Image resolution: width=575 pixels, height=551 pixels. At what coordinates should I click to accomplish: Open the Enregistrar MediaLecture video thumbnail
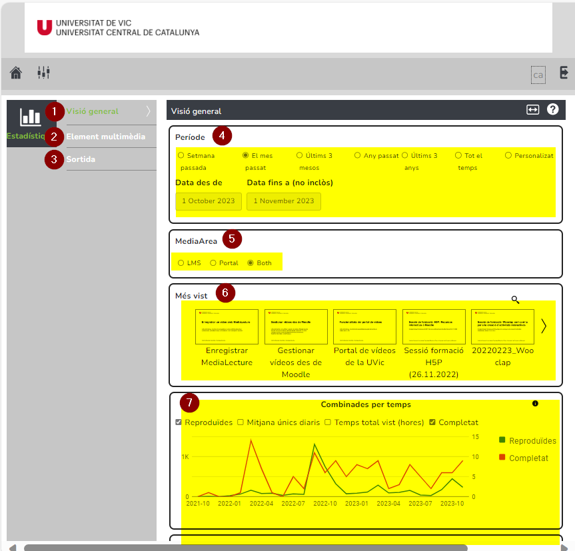point(227,326)
